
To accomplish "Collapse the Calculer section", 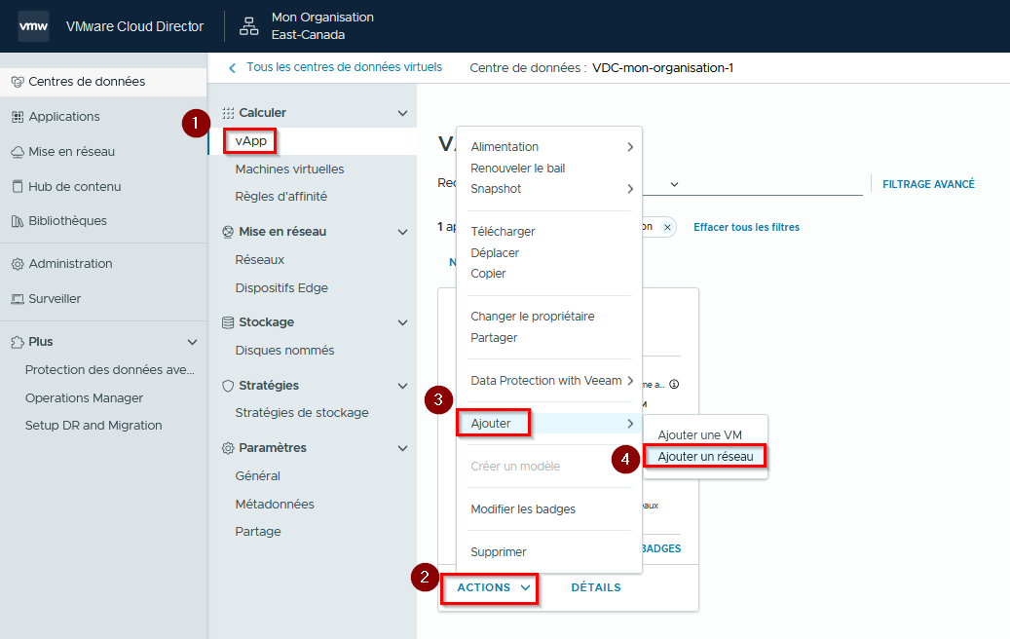I will click(402, 113).
